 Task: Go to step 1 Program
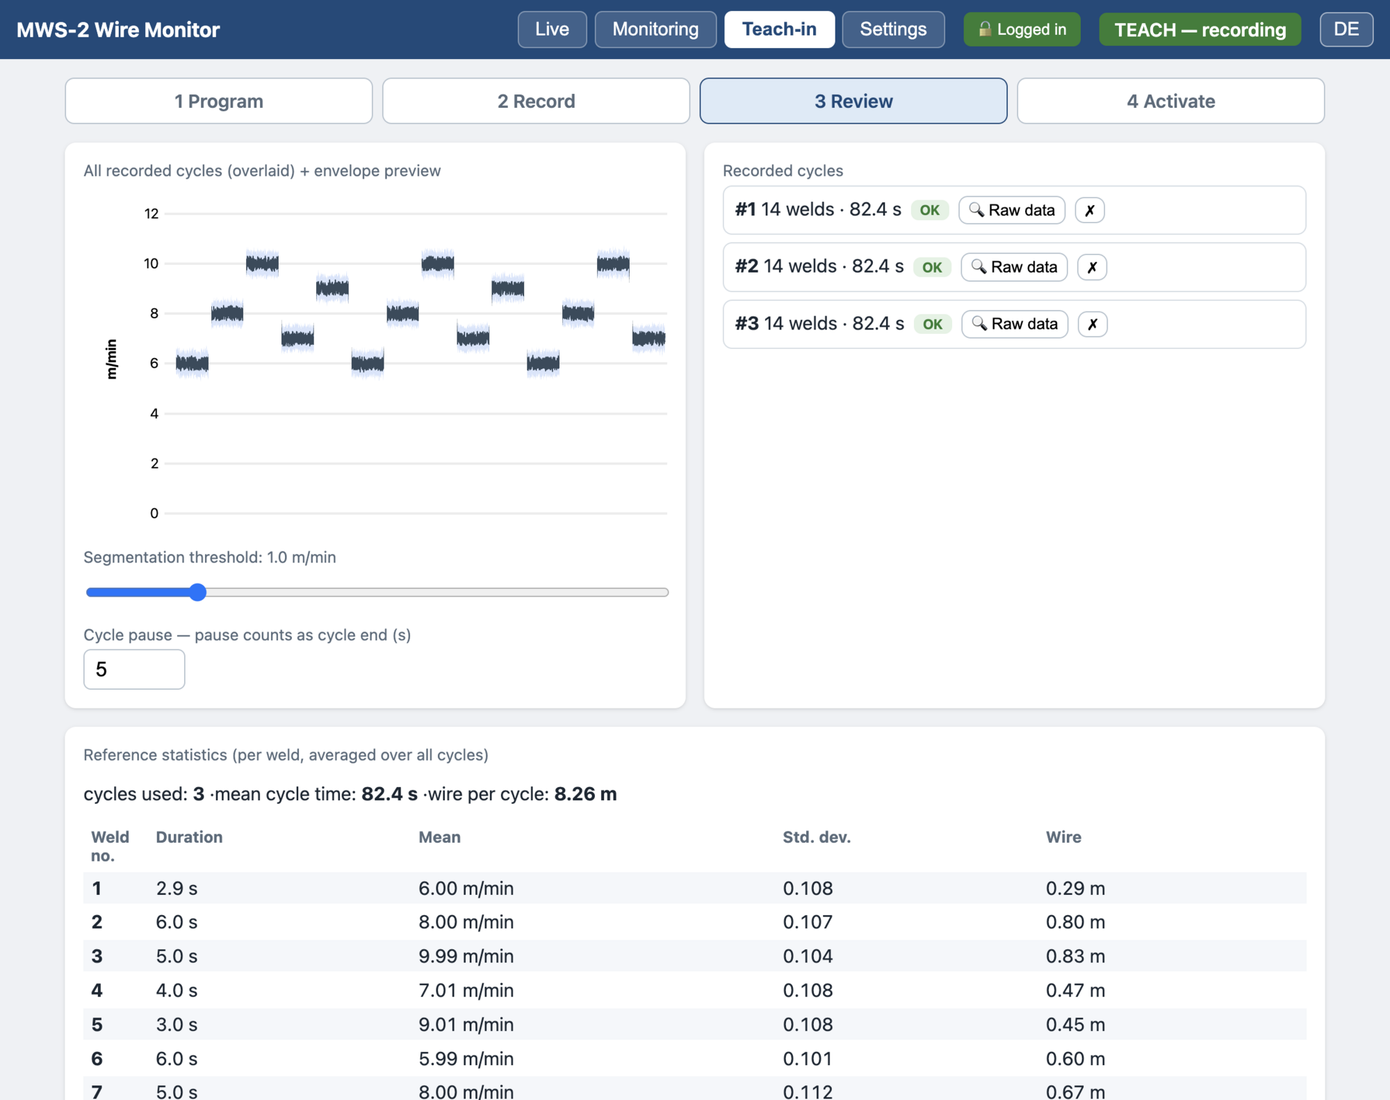(219, 101)
